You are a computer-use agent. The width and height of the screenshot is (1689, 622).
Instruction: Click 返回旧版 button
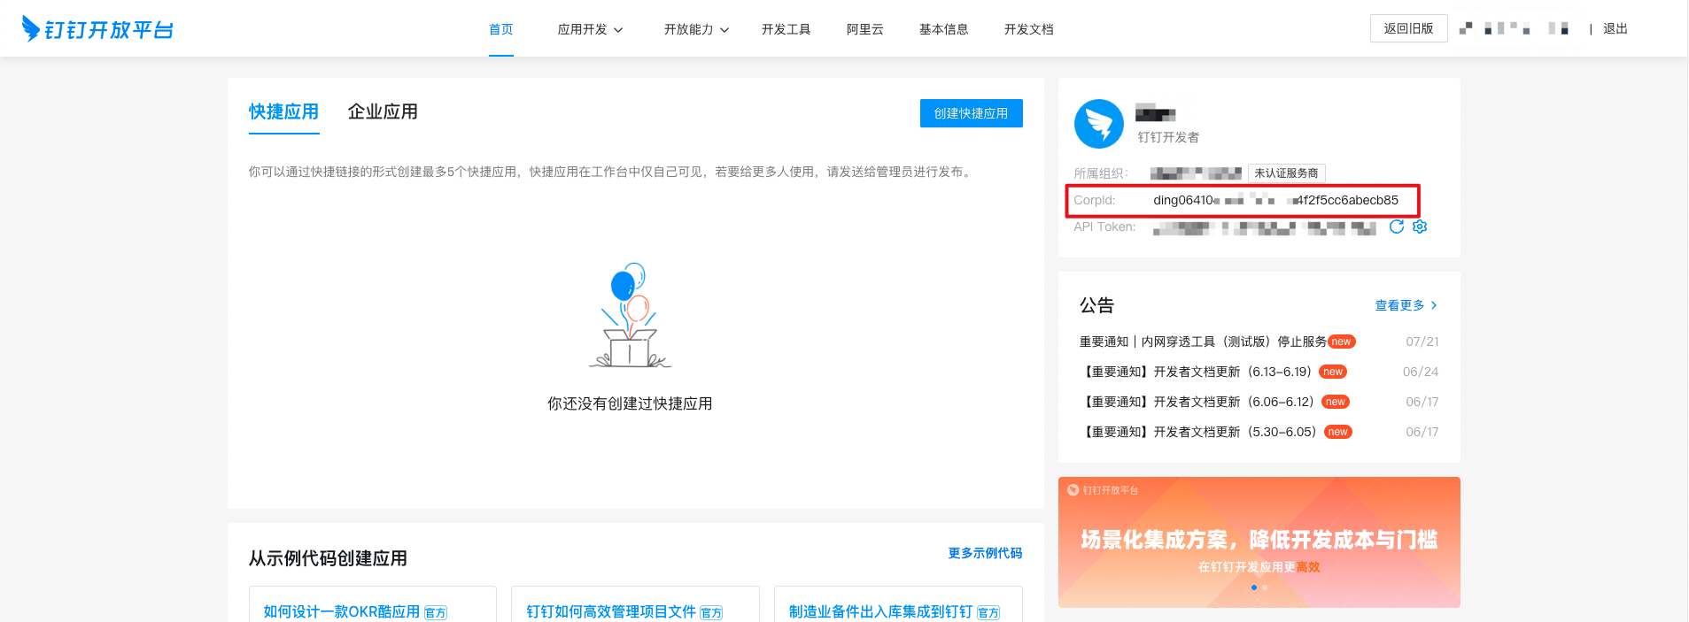pyautogui.click(x=1409, y=28)
